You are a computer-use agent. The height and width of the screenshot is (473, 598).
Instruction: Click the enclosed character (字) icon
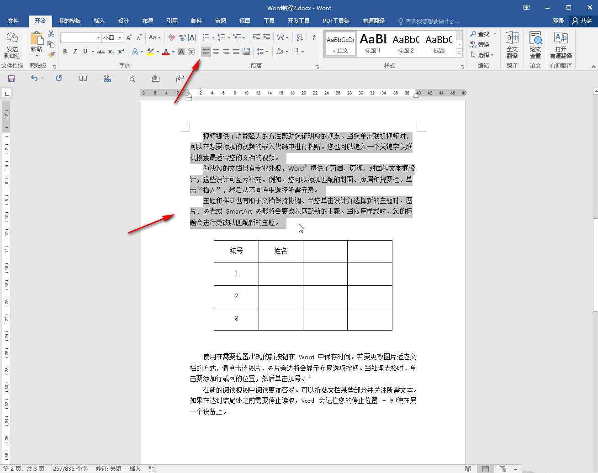tap(191, 52)
